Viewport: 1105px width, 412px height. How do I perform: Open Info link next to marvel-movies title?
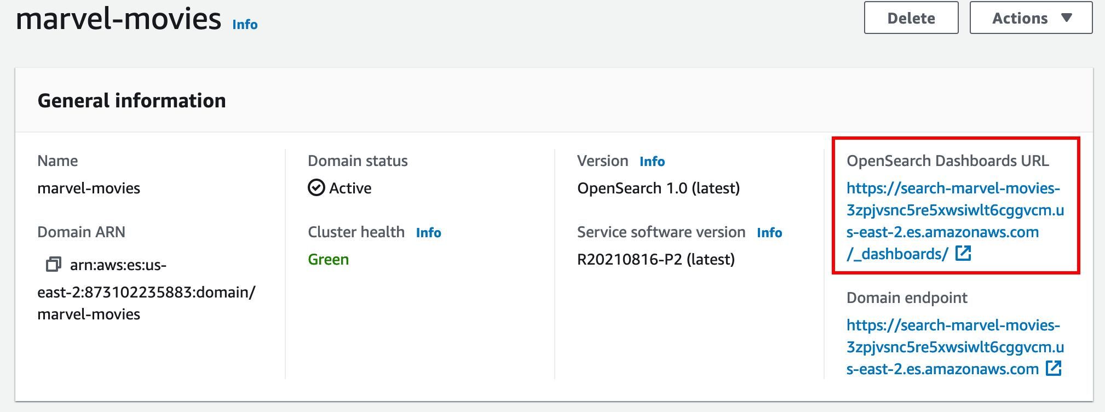click(245, 25)
